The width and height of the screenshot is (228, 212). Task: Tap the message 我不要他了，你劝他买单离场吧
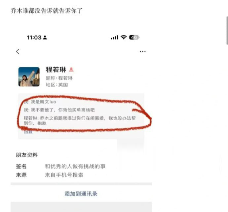point(59,110)
